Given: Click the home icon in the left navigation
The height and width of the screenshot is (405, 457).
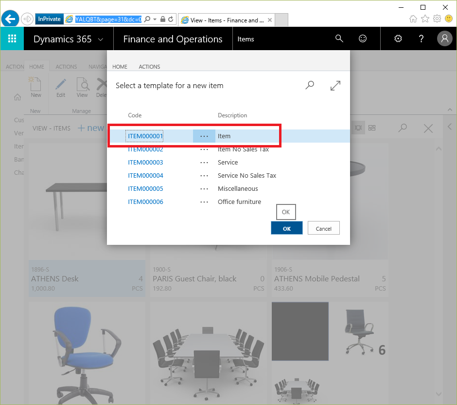Looking at the screenshot, I should coord(18,97).
